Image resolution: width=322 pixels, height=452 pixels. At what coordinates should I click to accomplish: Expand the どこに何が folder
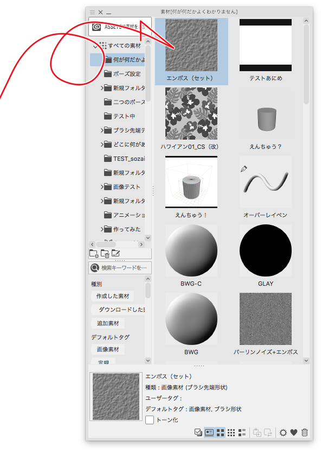(102, 145)
